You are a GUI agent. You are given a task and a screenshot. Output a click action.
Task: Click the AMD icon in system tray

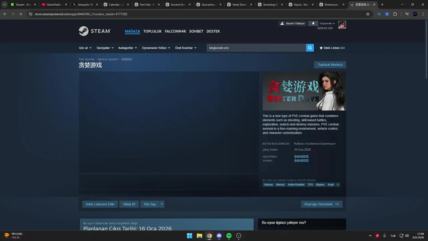377,236
